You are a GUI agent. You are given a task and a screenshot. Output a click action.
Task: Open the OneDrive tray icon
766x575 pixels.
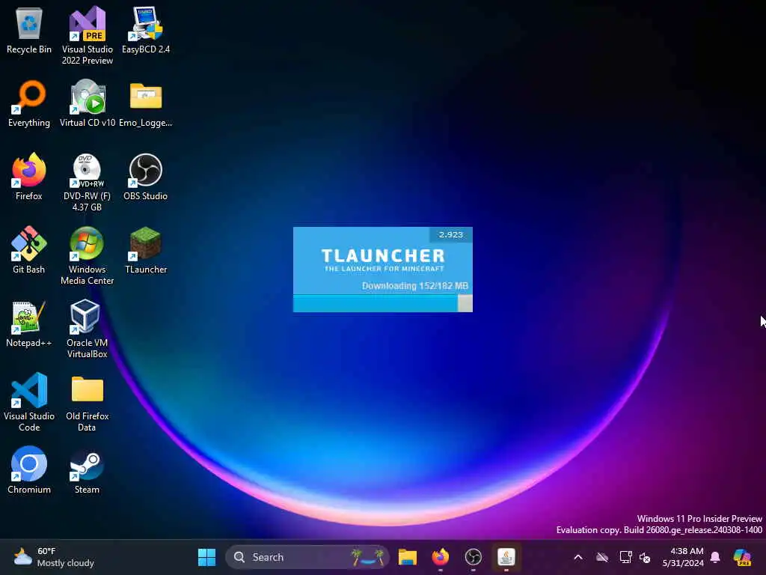(602, 557)
